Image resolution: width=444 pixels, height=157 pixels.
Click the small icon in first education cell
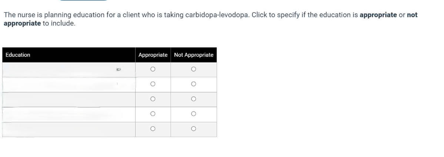pos(118,69)
